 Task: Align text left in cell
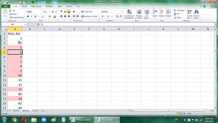coord(61,16)
